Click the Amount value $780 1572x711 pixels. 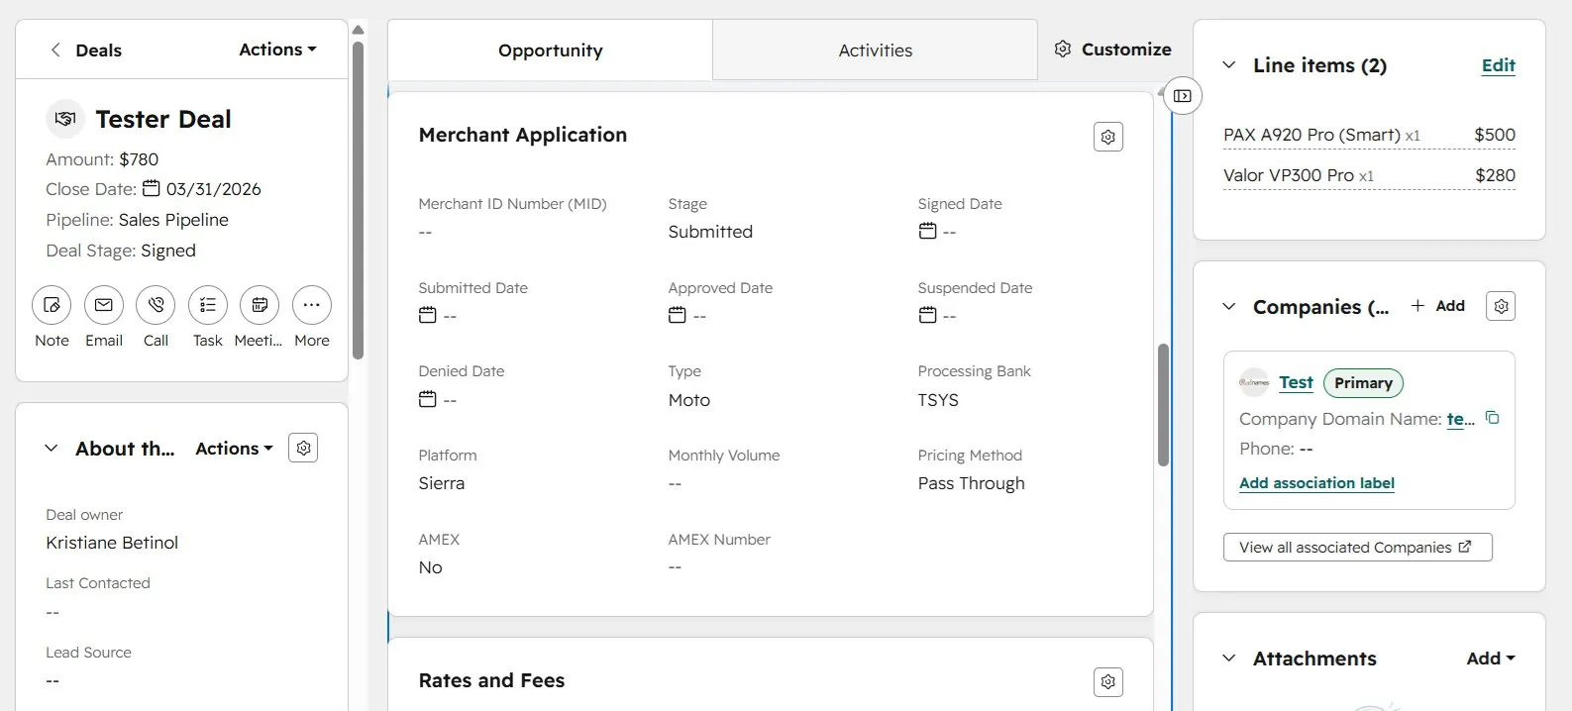pos(139,159)
